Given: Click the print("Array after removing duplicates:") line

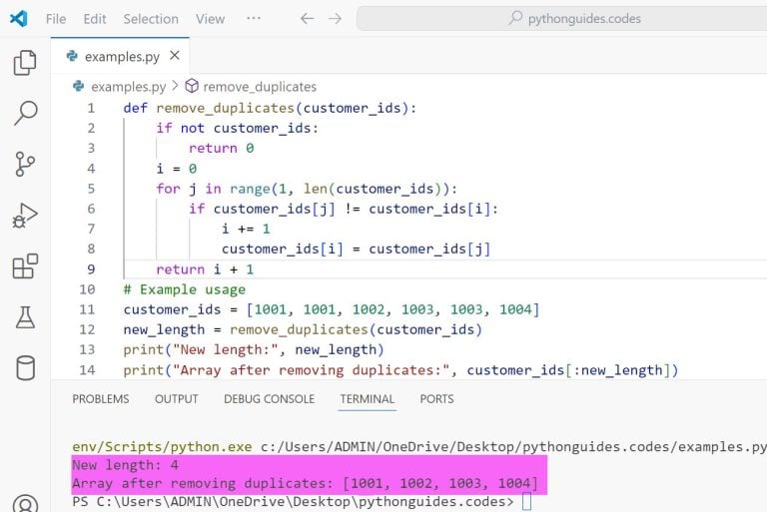Looking at the screenshot, I should click(x=400, y=370).
